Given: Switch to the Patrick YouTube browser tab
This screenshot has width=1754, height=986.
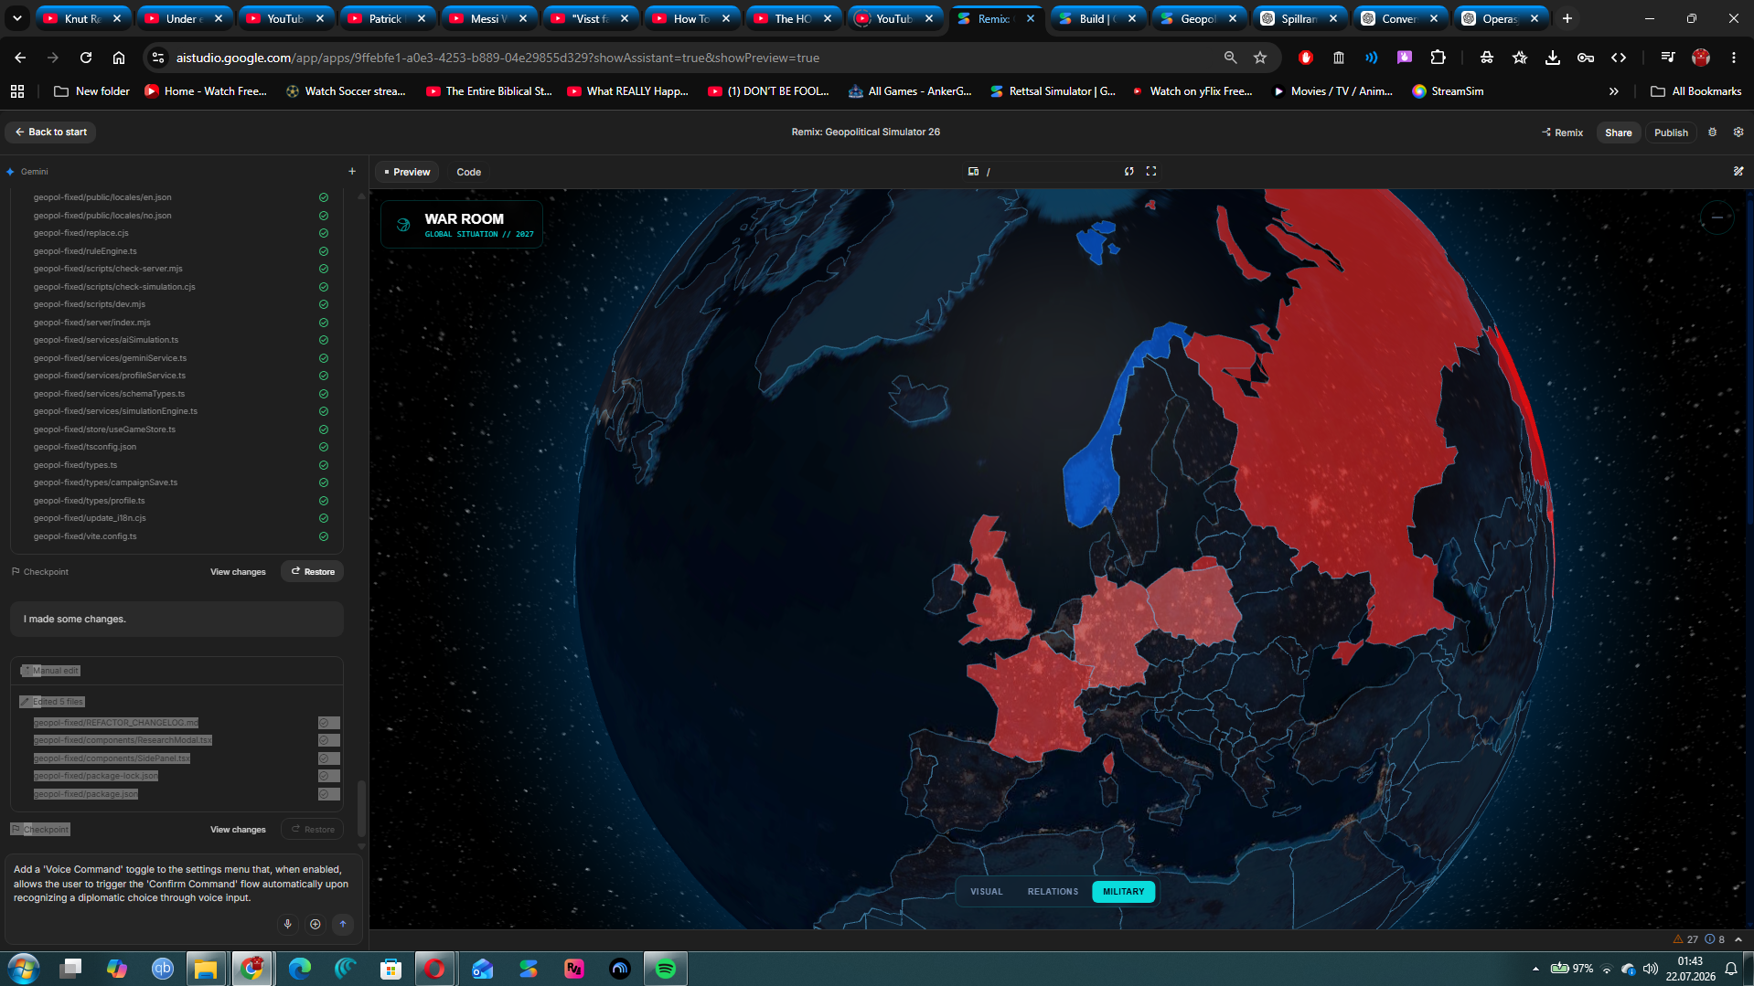Looking at the screenshot, I should tap(387, 18).
